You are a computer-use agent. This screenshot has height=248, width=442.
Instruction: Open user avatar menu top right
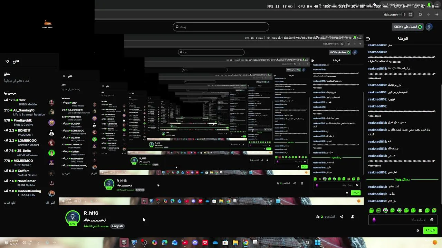tap(429, 27)
